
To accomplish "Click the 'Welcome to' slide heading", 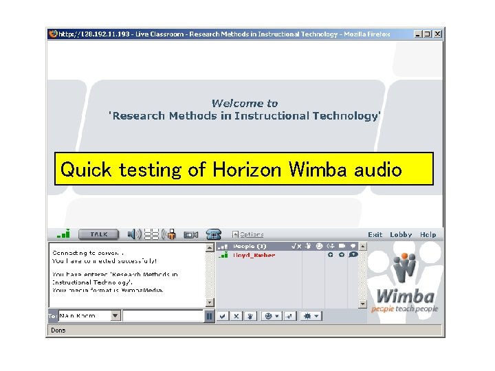I will pyautogui.click(x=245, y=103).
